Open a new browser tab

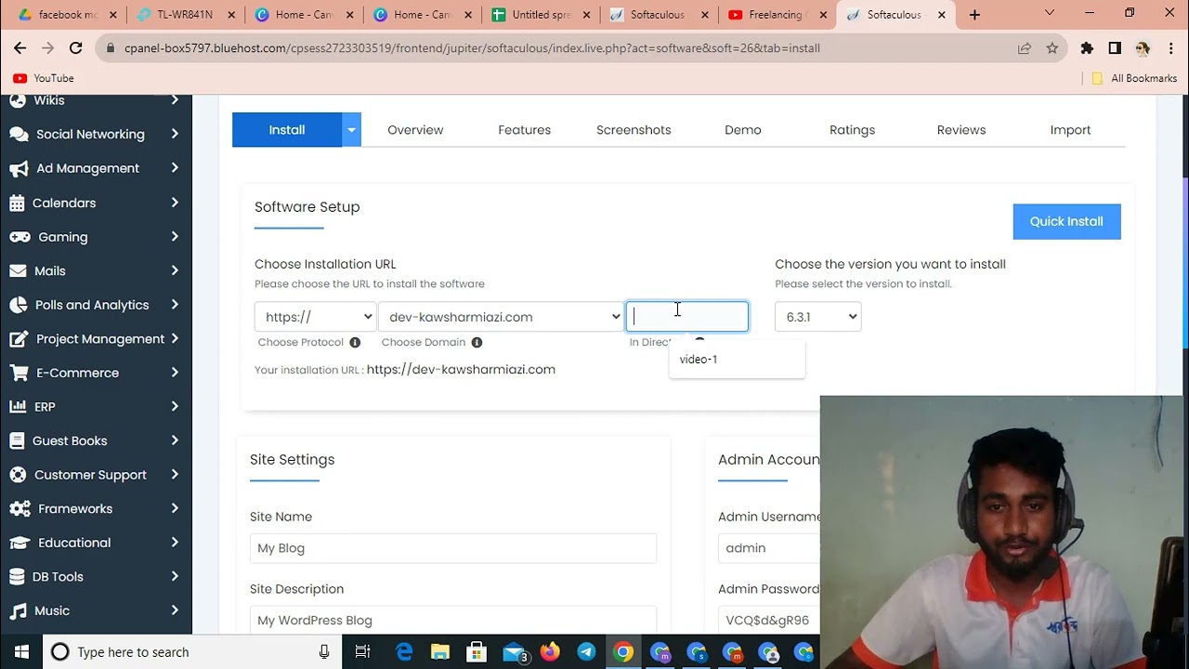(974, 15)
